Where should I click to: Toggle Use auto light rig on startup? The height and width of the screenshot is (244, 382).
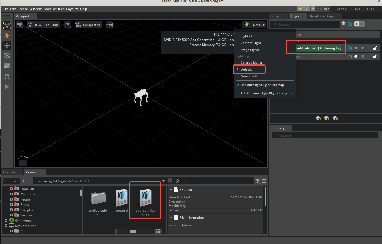[x=262, y=85]
